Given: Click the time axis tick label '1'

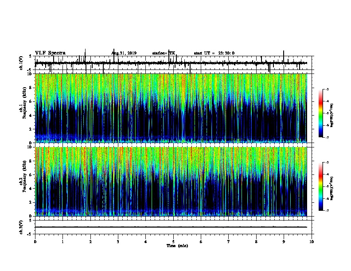Looking at the screenshot, I should click(x=62, y=242).
